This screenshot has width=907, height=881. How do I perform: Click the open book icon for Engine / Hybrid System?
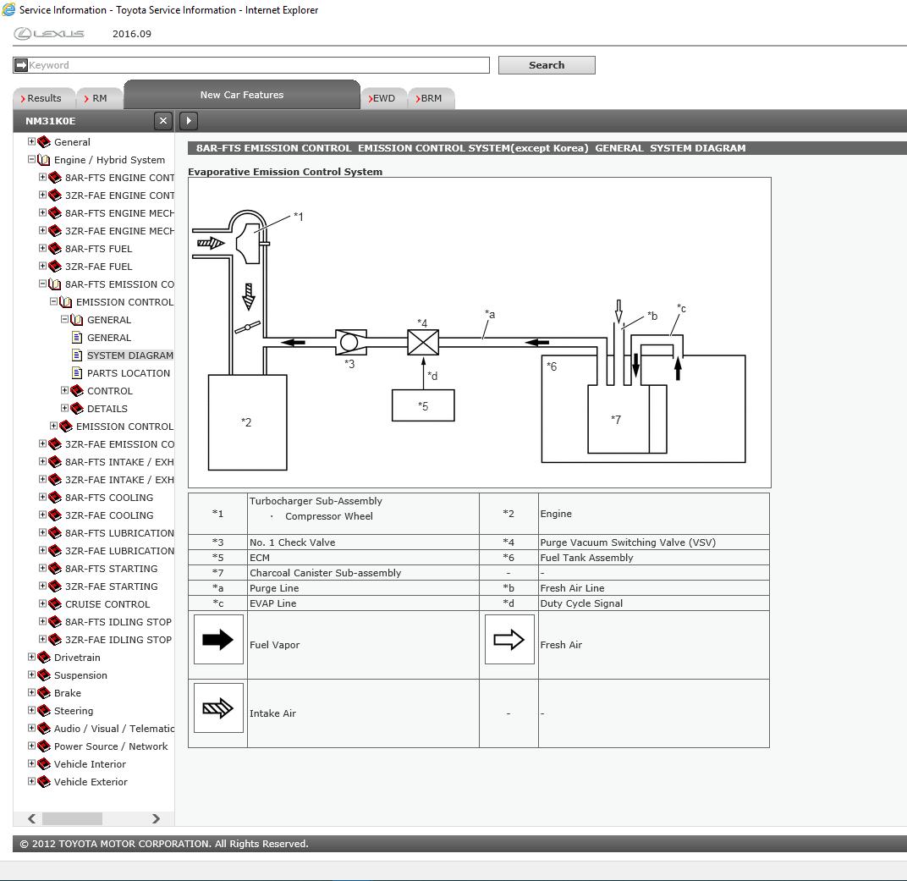tap(44, 160)
